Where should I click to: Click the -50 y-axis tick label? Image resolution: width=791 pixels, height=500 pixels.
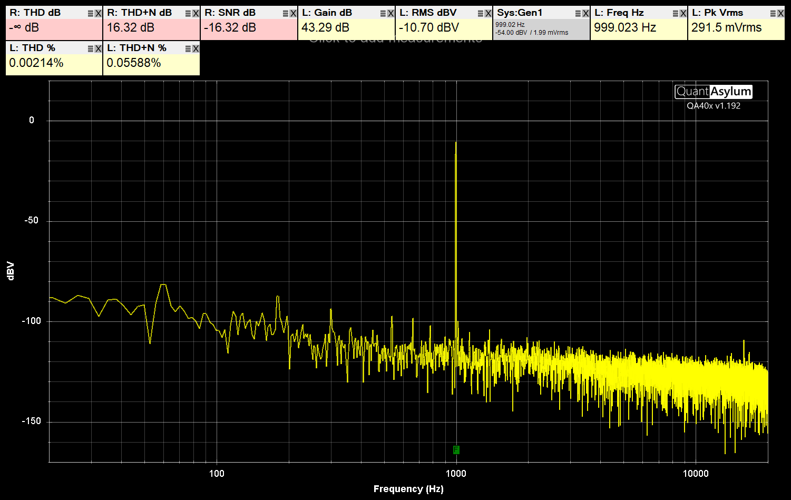pos(31,220)
